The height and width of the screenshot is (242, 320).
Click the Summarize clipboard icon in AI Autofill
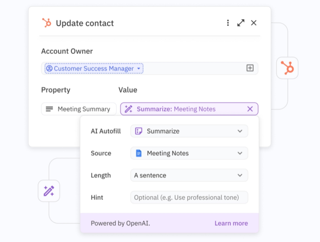pos(138,131)
